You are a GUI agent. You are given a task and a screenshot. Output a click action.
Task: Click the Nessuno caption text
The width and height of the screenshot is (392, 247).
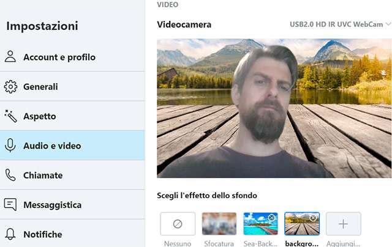pos(178,243)
